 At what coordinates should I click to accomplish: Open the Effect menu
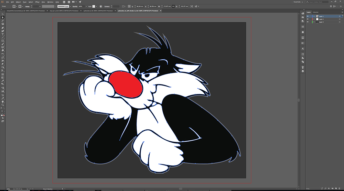pyautogui.click(x=37, y=2)
